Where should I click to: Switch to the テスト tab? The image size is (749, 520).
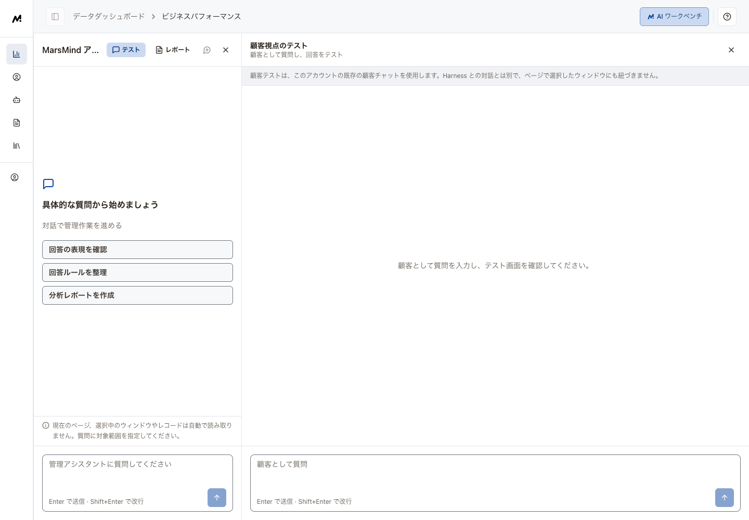click(x=126, y=50)
